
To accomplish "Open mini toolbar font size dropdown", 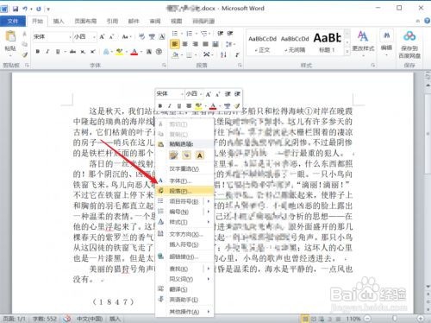I will pyautogui.click(x=201, y=94).
